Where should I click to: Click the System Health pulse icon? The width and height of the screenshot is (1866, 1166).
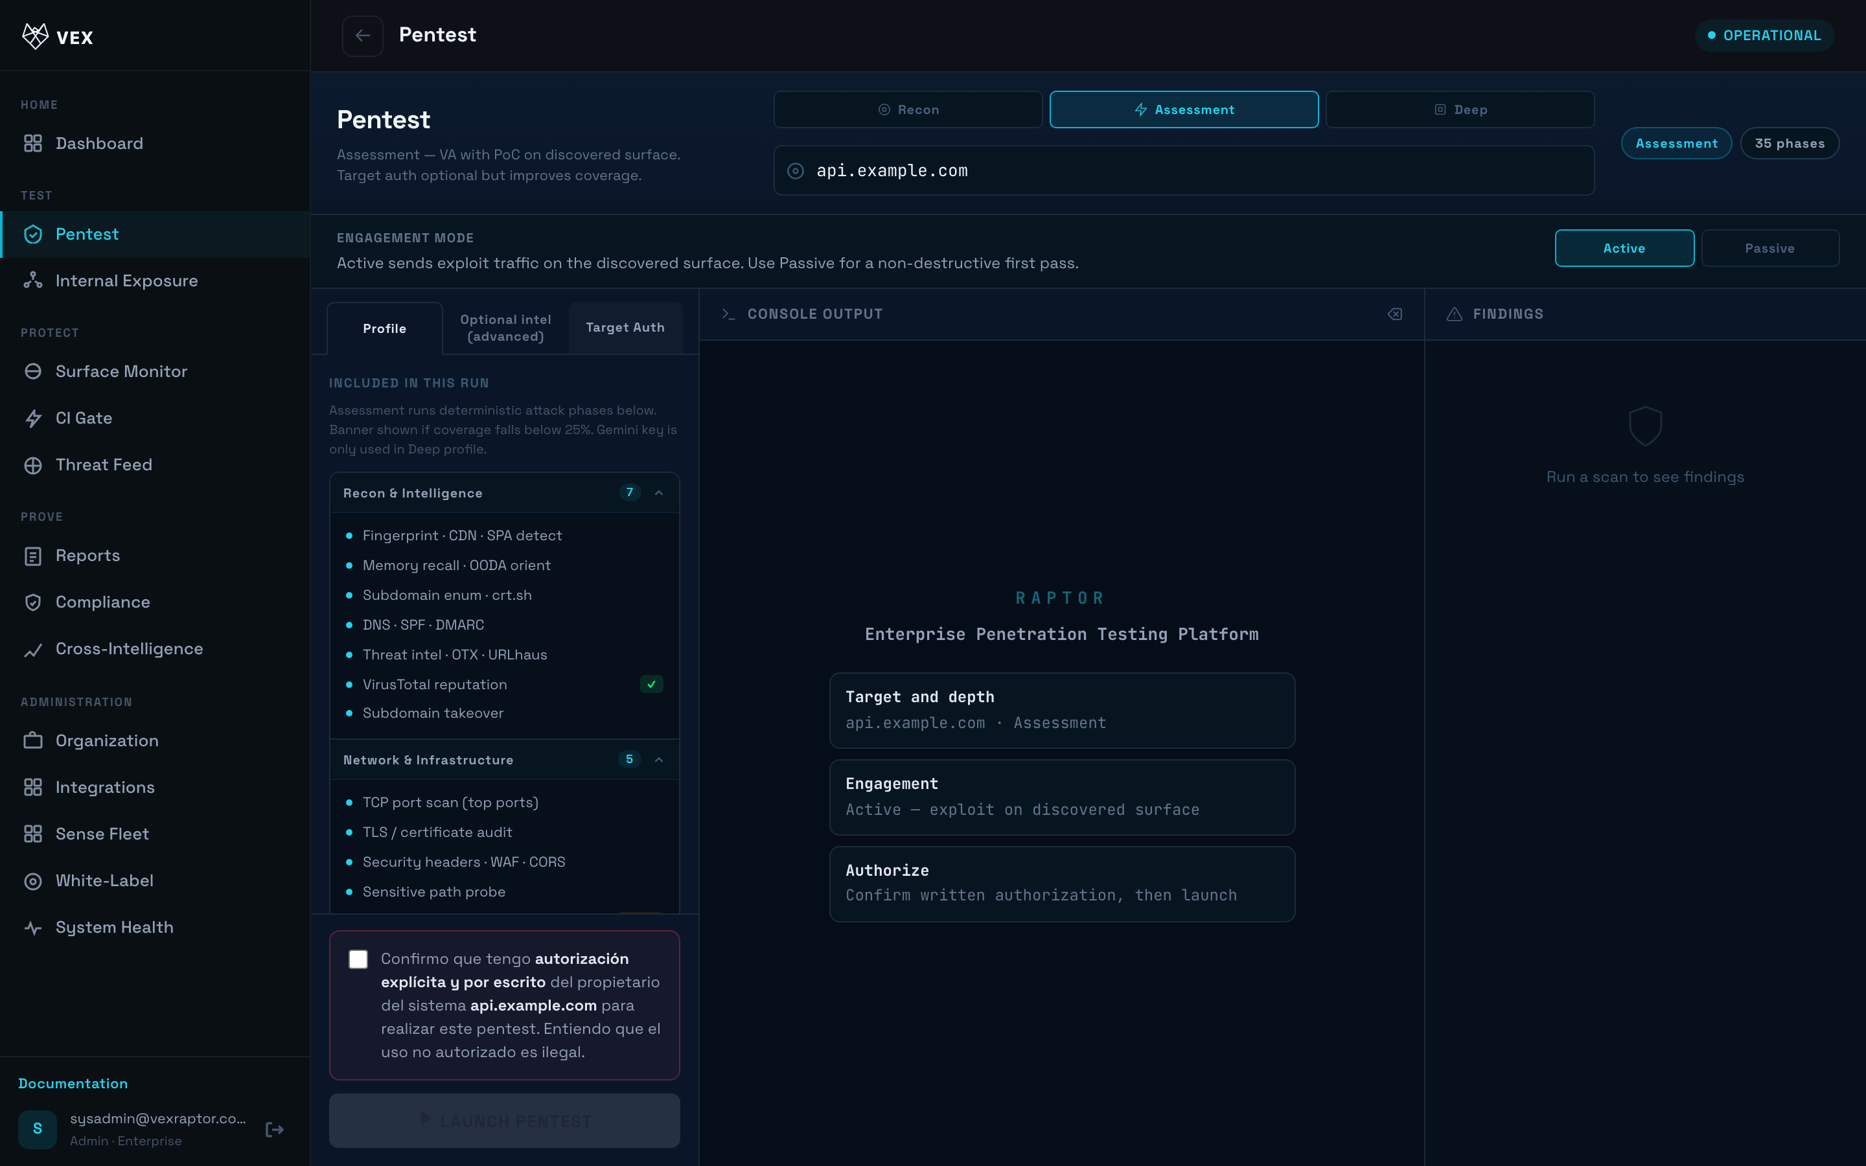click(x=32, y=928)
